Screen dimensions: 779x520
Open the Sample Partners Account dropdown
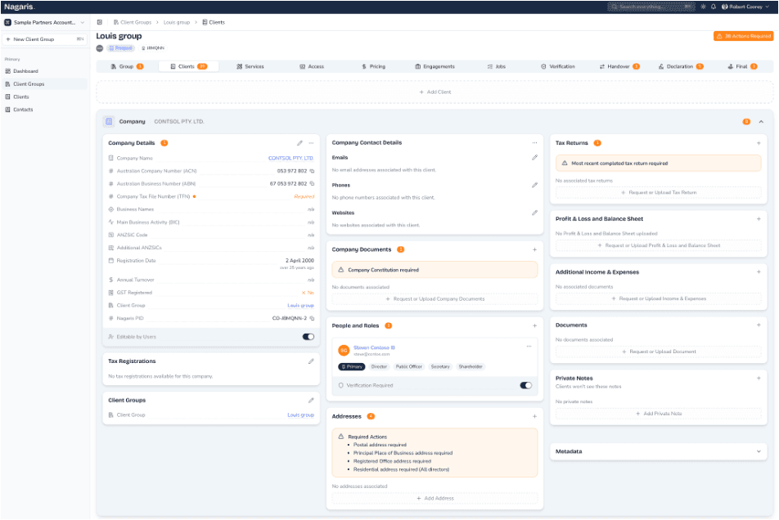point(45,22)
